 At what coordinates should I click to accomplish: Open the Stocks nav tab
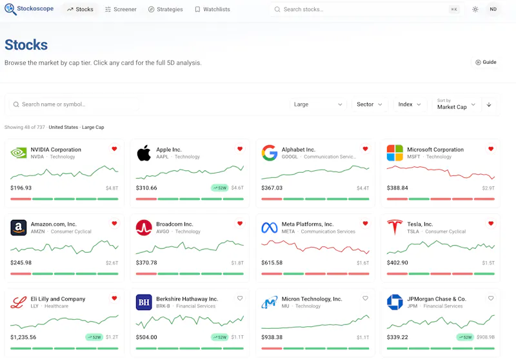(x=80, y=10)
